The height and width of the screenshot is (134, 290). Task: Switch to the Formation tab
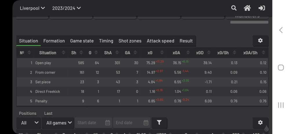pos(54,41)
